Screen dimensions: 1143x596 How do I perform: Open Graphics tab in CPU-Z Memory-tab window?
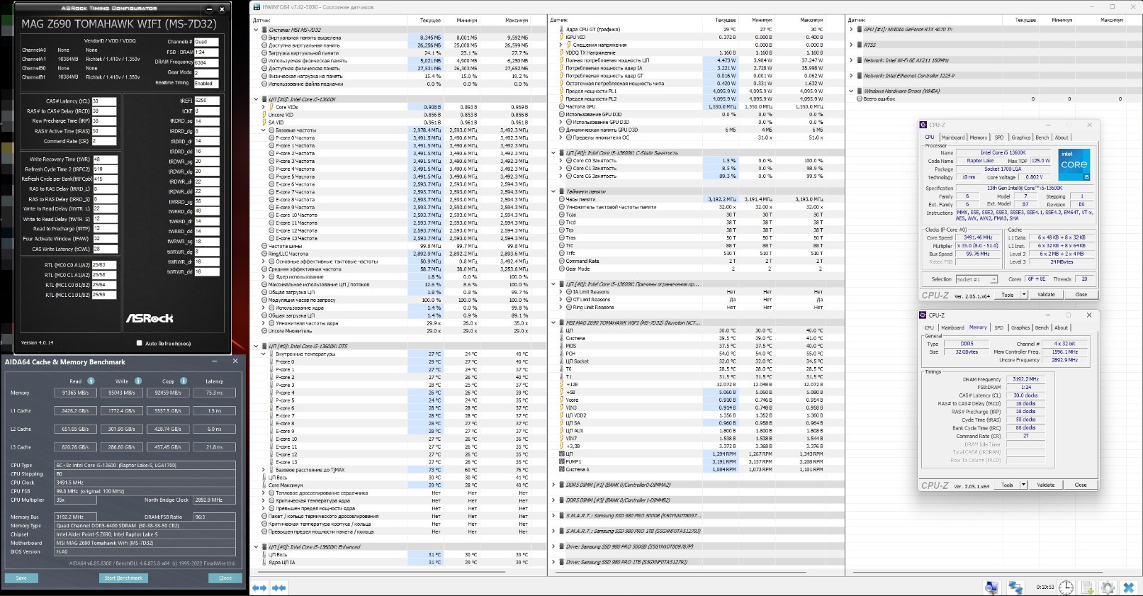click(x=1020, y=327)
